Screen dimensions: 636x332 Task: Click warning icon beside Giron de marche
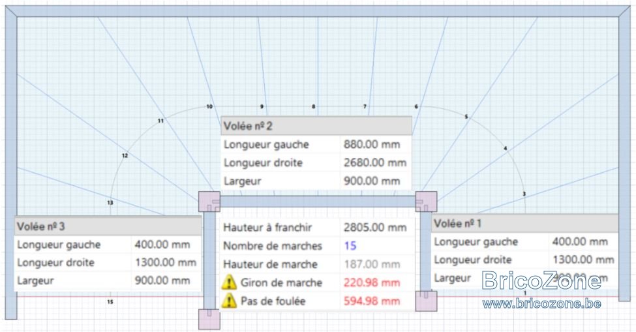click(x=229, y=282)
